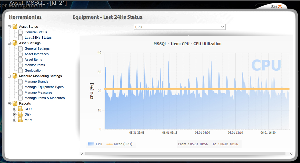Click the Measure Monitoring Settings folder icon
The width and height of the screenshot is (300, 163).
15,76
